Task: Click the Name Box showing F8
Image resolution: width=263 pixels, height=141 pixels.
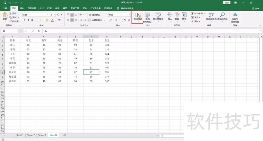Action: [9, 31]
